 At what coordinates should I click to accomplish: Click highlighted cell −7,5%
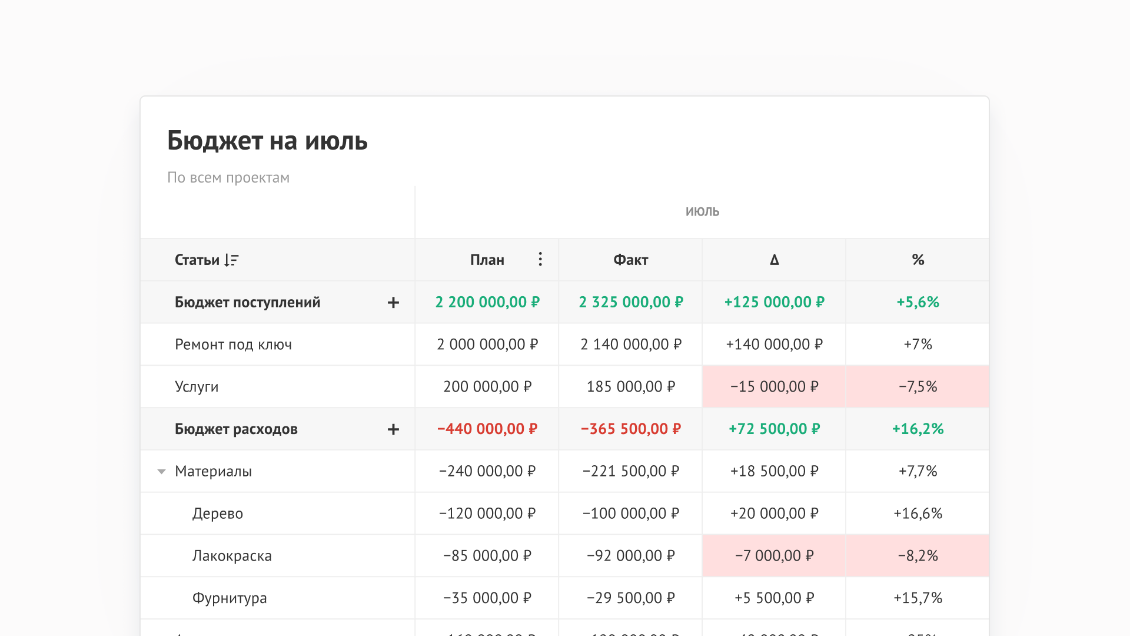tap(918, 386)
